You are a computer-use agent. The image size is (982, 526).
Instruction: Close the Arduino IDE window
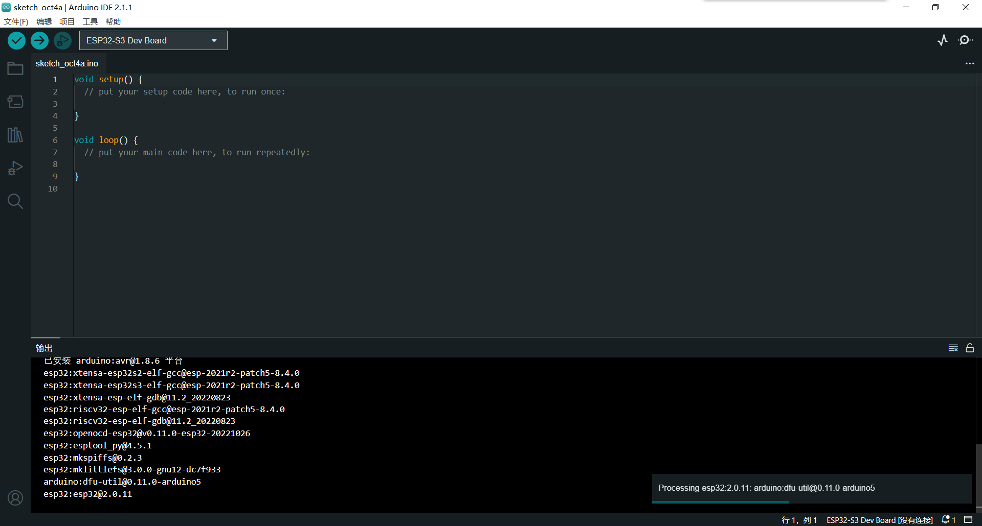(x=966, y=7)
